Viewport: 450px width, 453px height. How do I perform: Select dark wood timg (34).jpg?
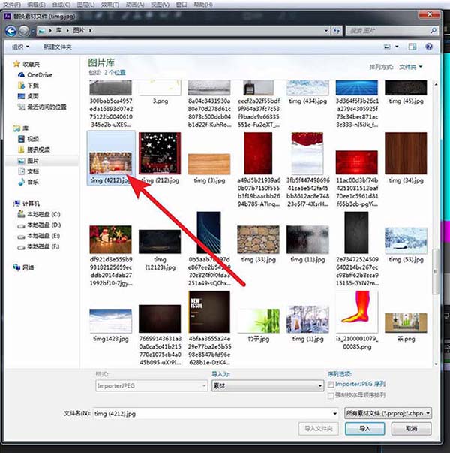coord(406,158)
